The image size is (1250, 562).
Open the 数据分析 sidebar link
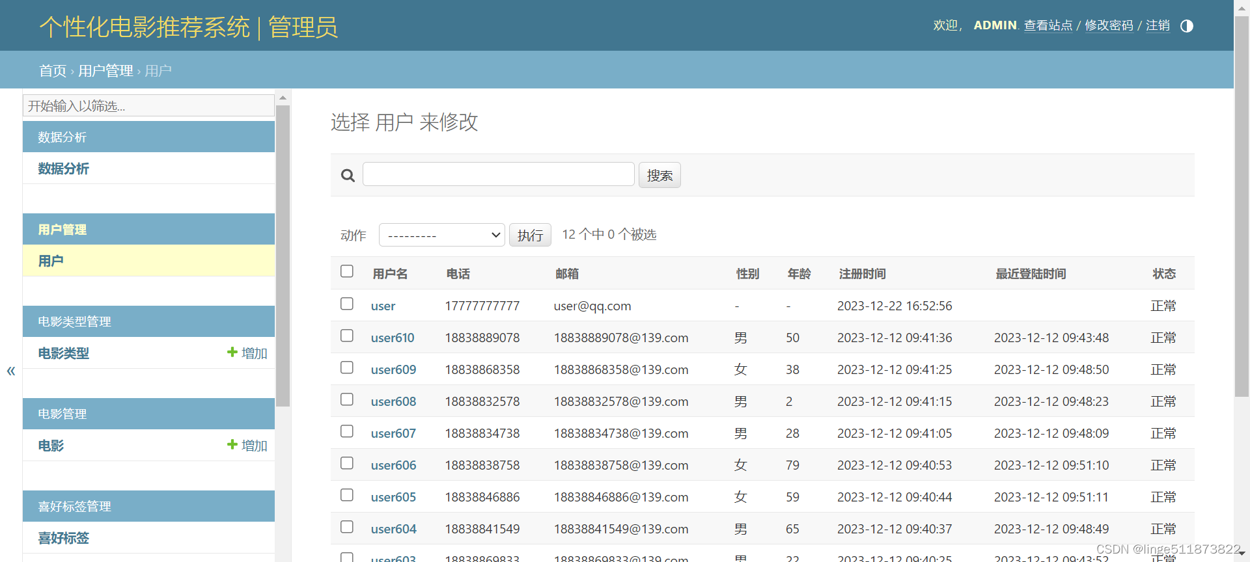click(x=63, y=168)
